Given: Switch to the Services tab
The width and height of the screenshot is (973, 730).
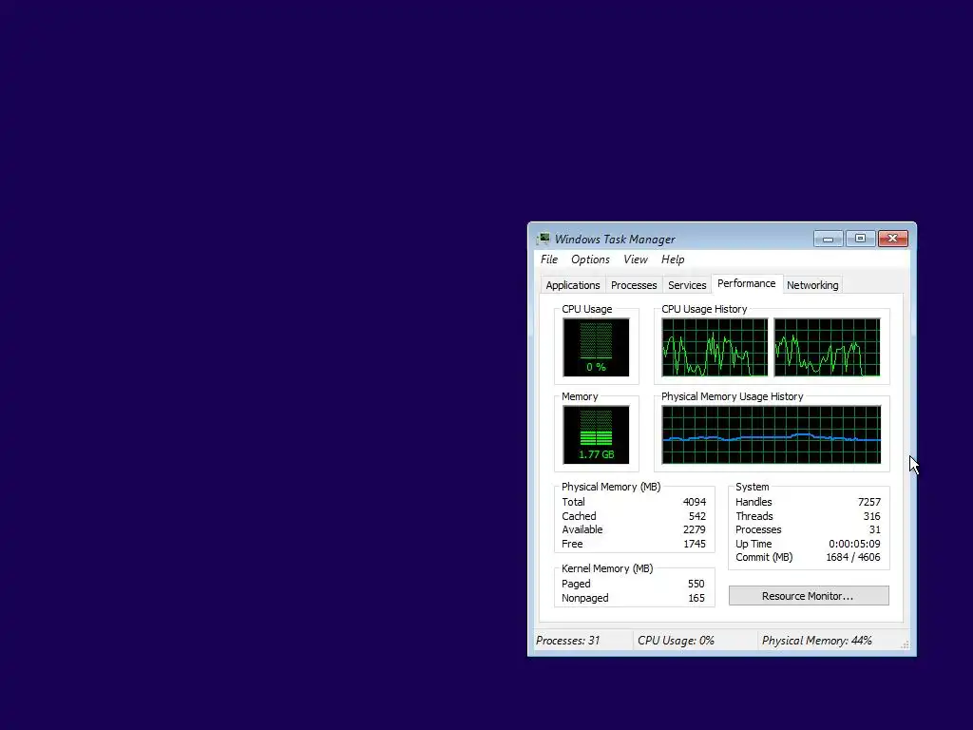Looking at the screenshot, I should 687,285.
